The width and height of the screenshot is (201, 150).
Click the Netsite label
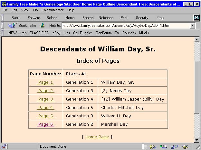coord(55,26)
